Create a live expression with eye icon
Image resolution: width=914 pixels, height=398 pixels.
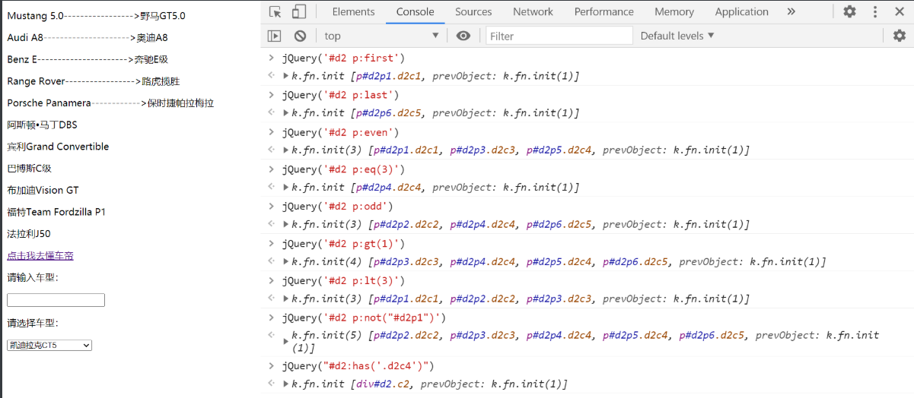click(463, 36)
